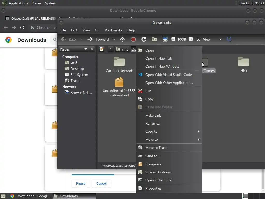The width and height of the screenshot is (265, 199).
Task: Open the Go menu
Action: click(x=97, y=30)
